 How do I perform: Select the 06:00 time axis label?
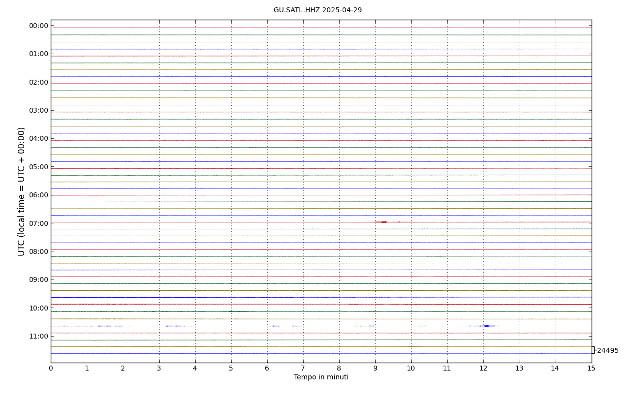[38, 195]
